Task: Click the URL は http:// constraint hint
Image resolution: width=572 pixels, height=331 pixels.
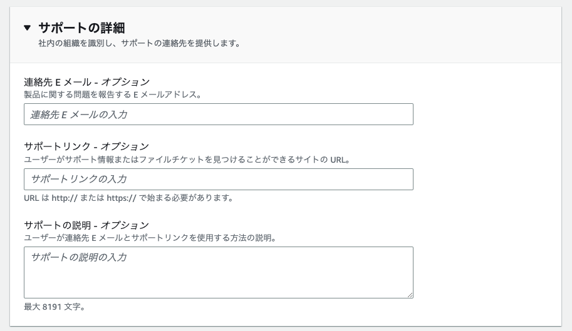Action: pyautogui.click(x=128, y=198)
